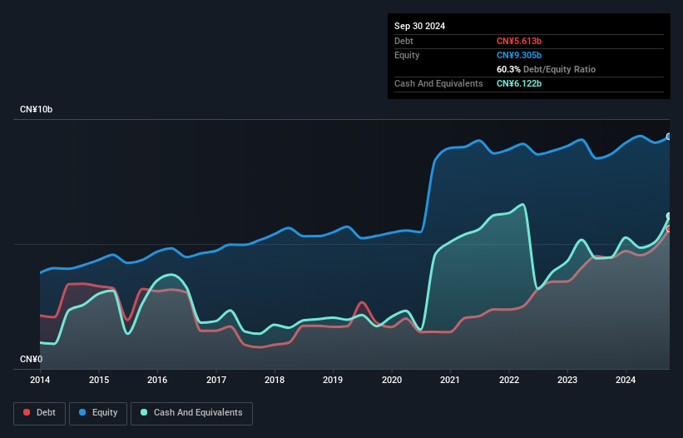The height and width of the screenshot is (438, 683).
Task: Click the CN¥10b y-axis label
Action: [x=36, y=109]
